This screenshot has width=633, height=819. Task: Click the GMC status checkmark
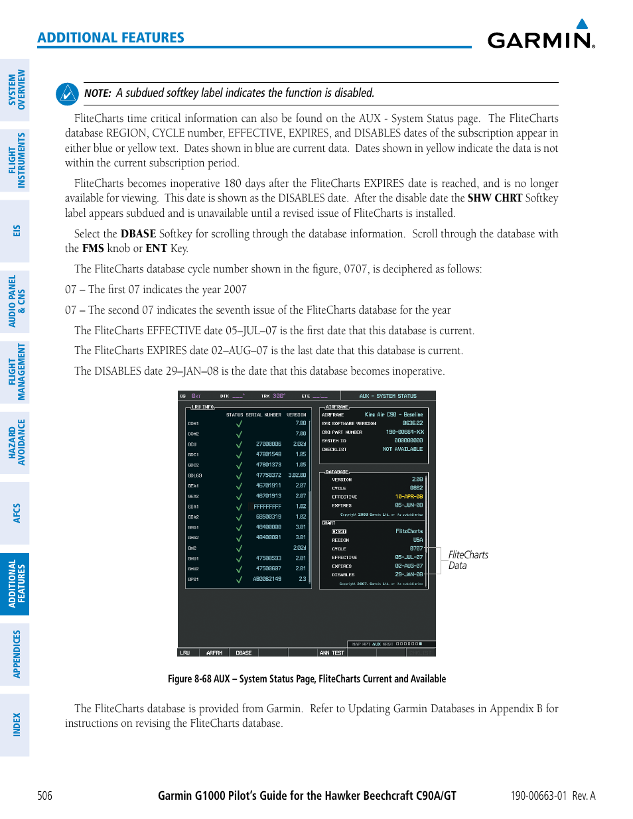click(239, 548)
